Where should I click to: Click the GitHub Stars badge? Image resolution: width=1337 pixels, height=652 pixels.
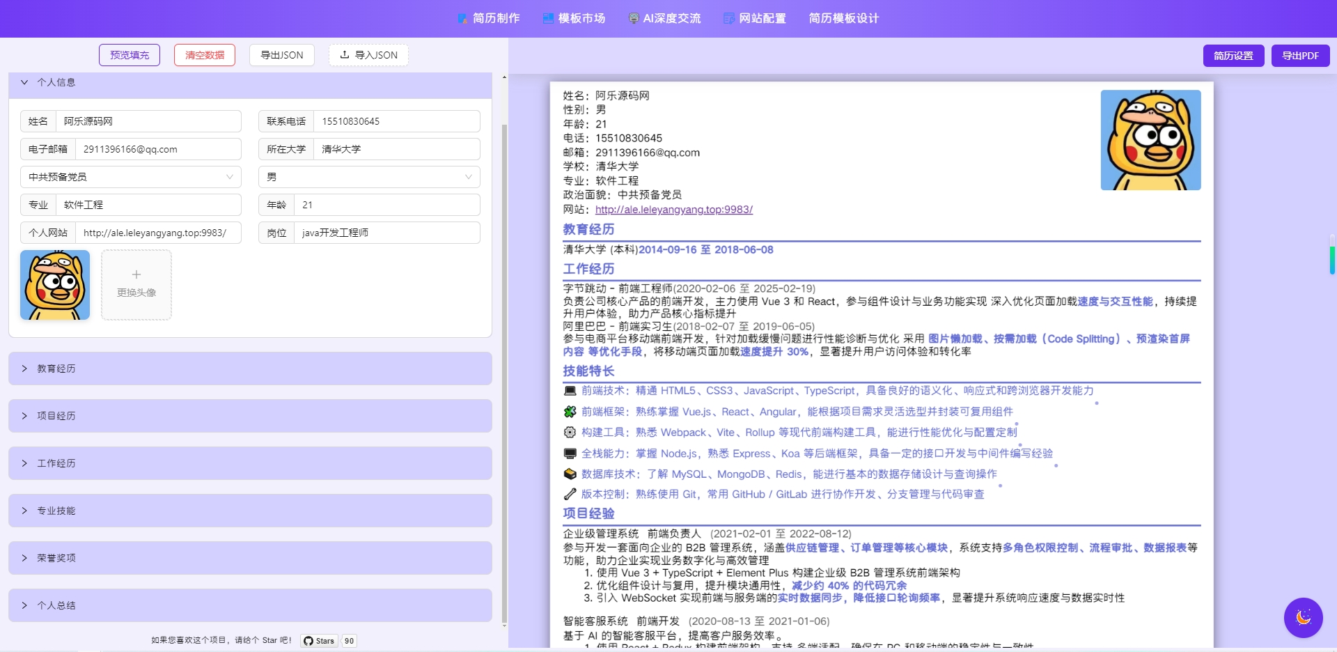pyautogui.click(x=320, y=641)
